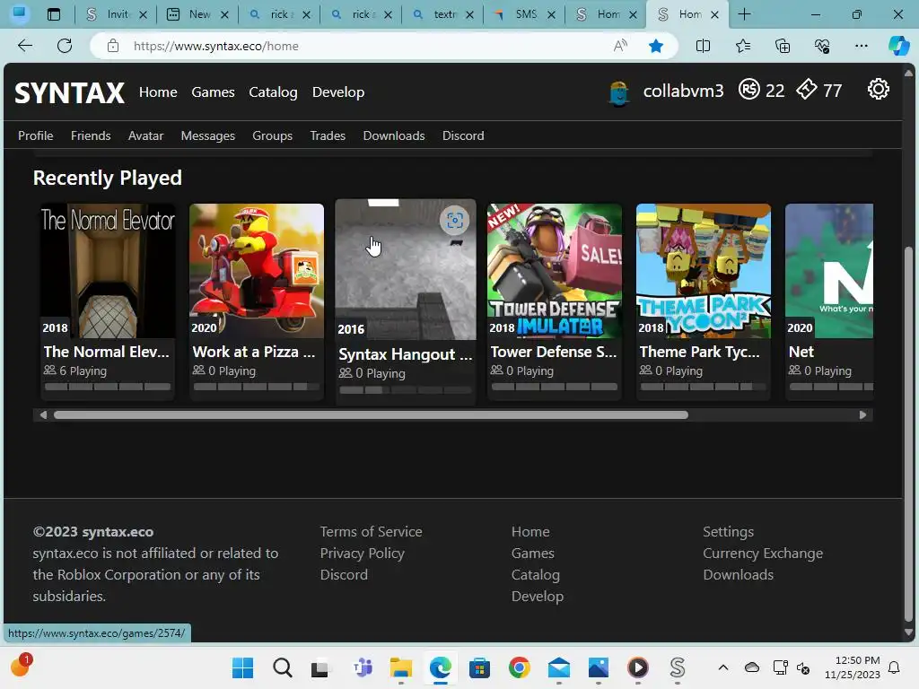Open Trades in the sub navigation
The width and height of the screenshot is (919, 689).
pos(328,135)
